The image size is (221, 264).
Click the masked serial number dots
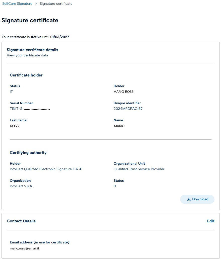tap(37, 110)
